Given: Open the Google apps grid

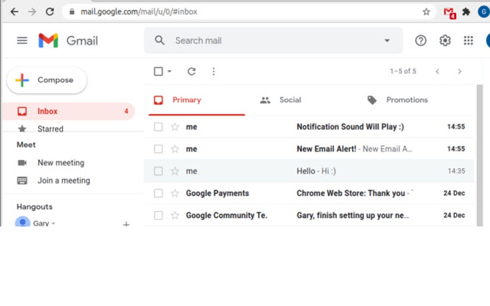Looking at the screenshot, I should click(x=468, y=41).
